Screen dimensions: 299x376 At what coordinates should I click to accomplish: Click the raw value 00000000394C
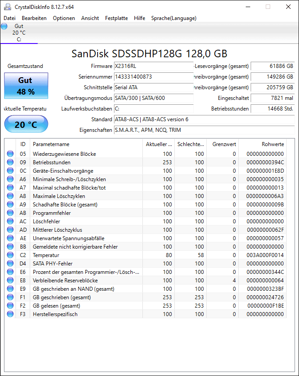pos(265,162)
